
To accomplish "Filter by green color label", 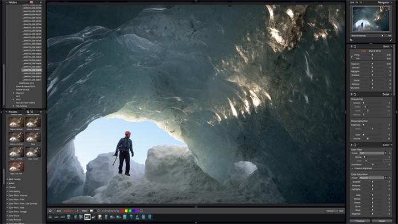I will 130,211.
